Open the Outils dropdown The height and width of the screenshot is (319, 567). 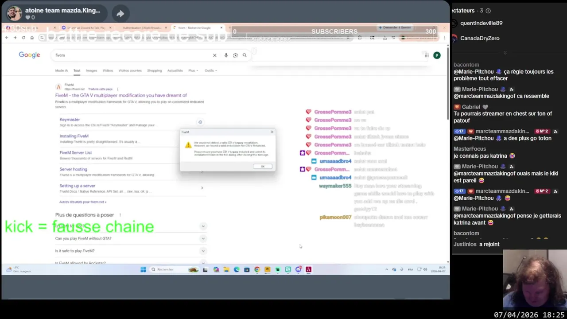click(210, 70)
